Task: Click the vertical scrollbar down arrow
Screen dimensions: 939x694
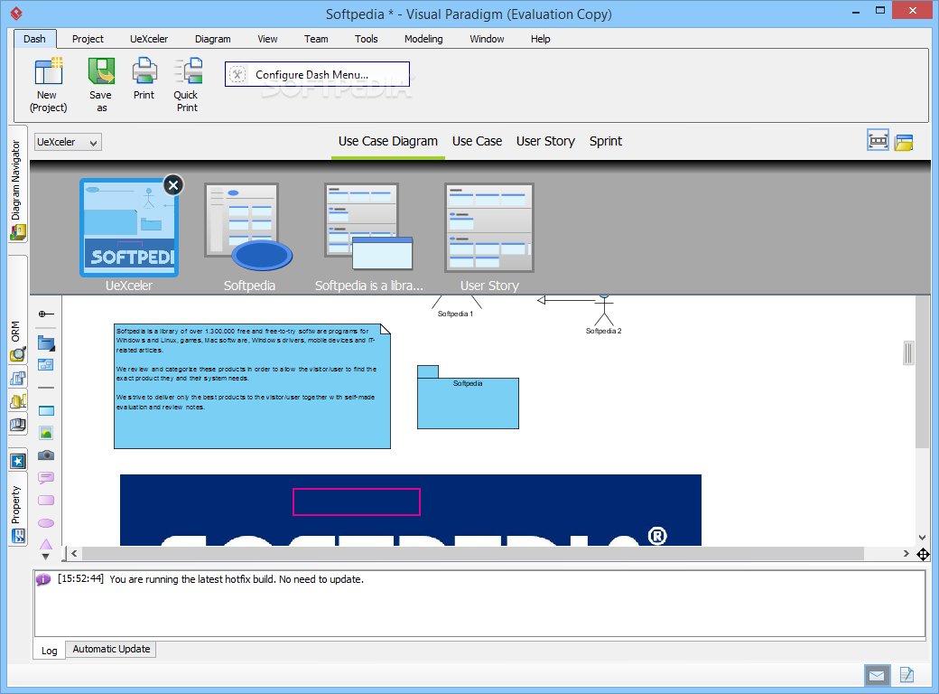Action: pos(922,538)
